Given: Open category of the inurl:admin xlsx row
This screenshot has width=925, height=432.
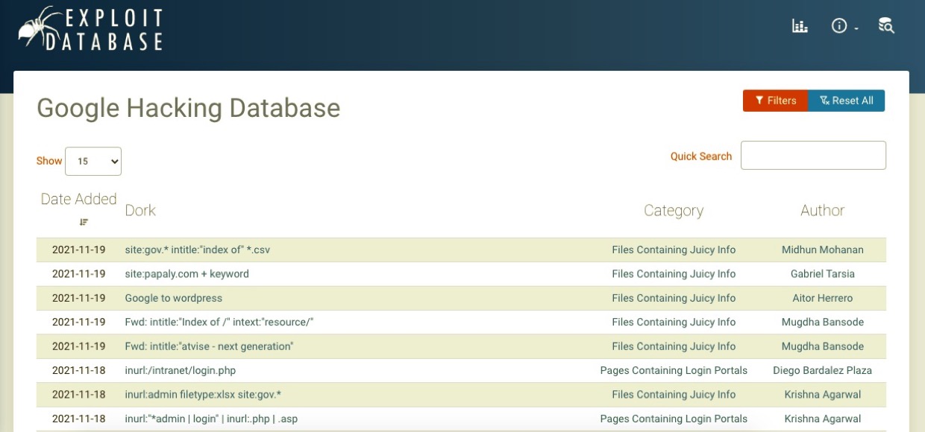Looking at the screenshot, I should (x=674, y=394).
